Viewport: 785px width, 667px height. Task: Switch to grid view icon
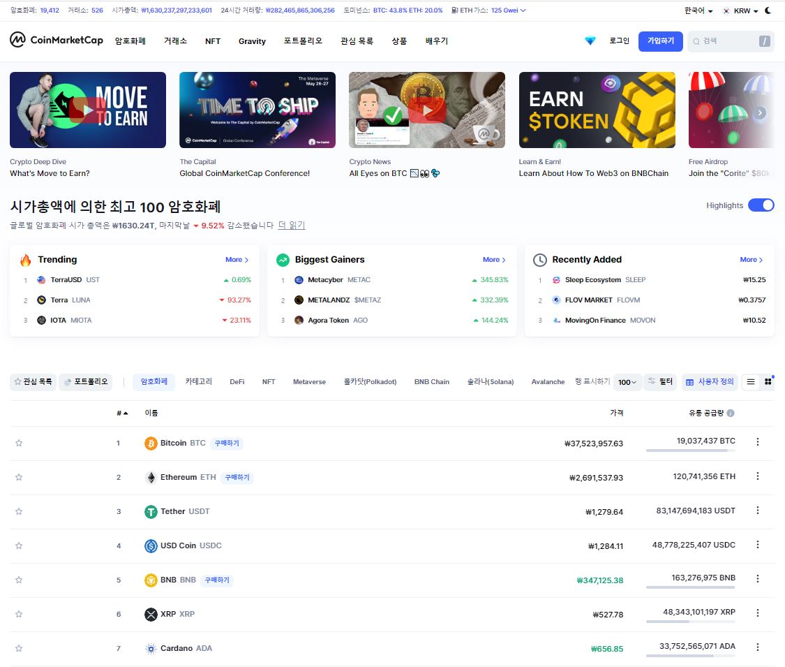point(768,382)
